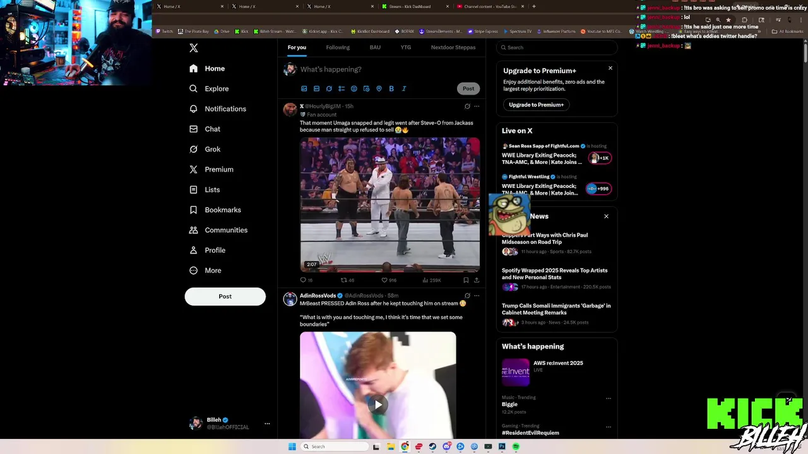Switch to YouTube Channel content browser tab

490,6
